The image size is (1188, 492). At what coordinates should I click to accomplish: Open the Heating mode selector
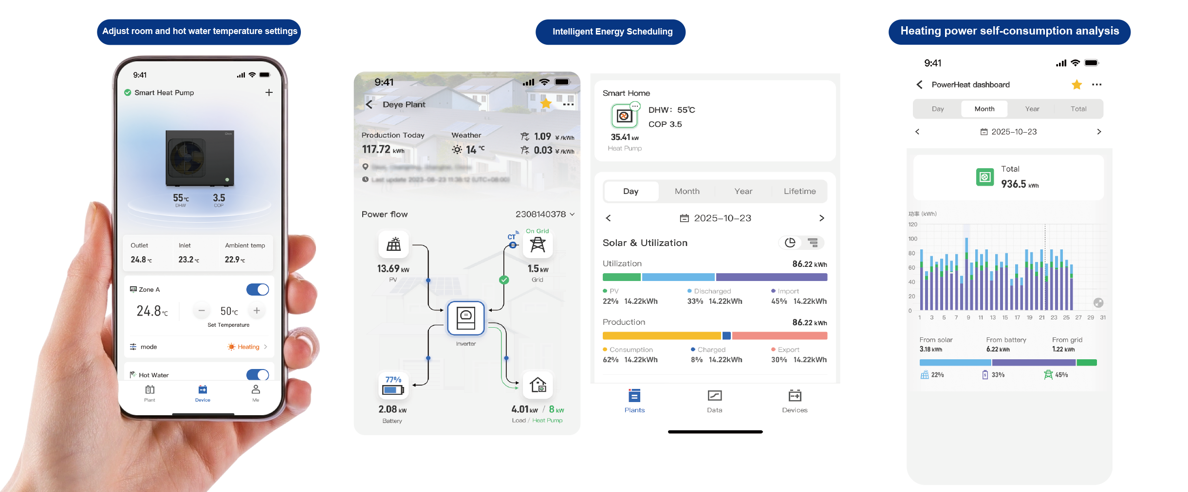[x=248, y=347]
